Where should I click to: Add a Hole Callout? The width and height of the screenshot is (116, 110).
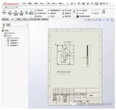point(51,16)
